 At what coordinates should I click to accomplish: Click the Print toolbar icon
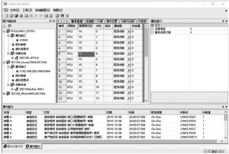46,16
